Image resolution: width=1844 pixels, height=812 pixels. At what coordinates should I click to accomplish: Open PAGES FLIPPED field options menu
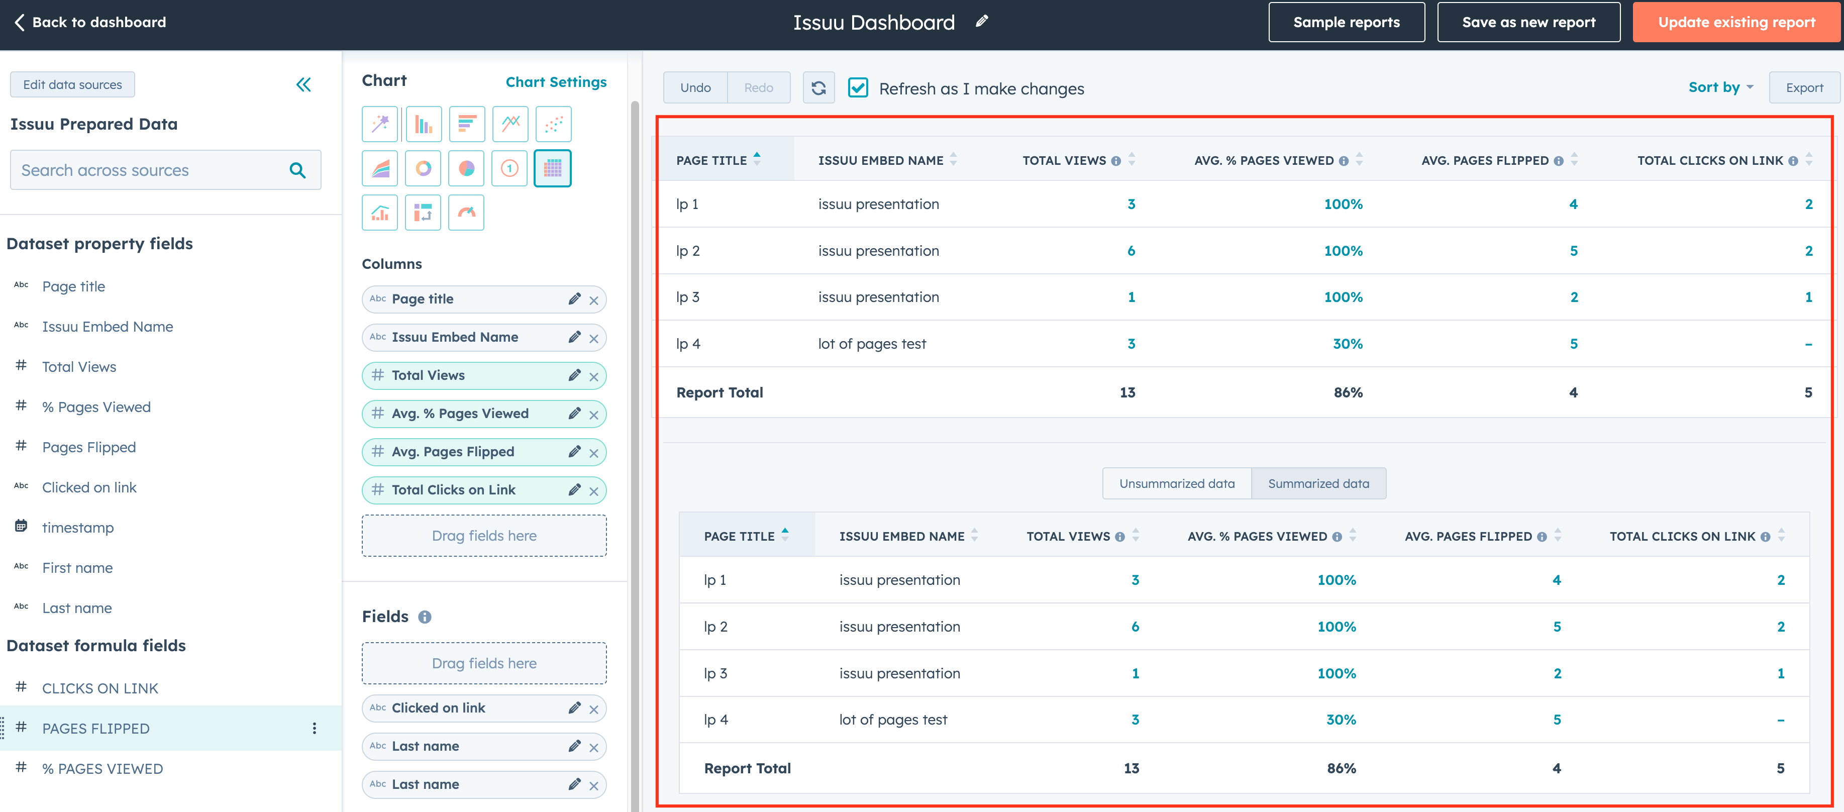314,728
